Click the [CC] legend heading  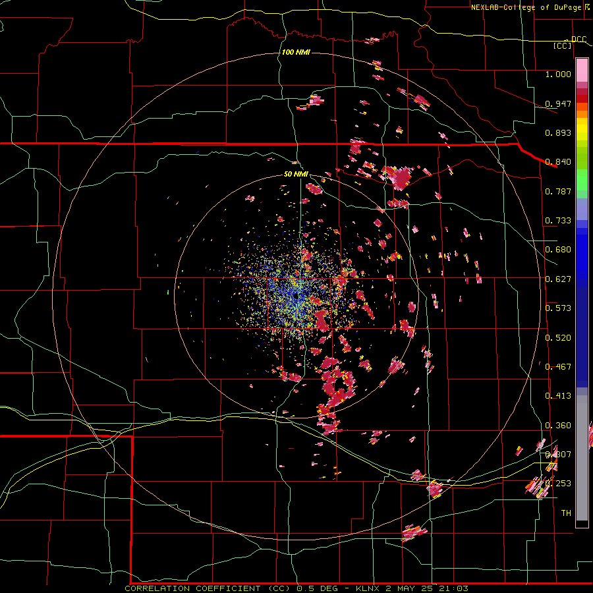[563, 45]
